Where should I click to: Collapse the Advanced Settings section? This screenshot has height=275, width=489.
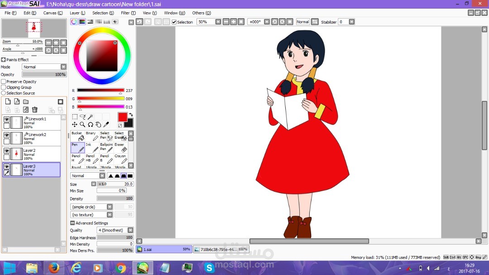pyautogui.click(x=72, y=223)
